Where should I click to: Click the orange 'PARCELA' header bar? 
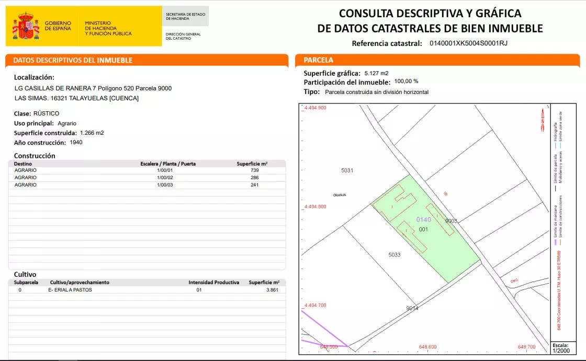pyautogui.click(x=437, y=60)
